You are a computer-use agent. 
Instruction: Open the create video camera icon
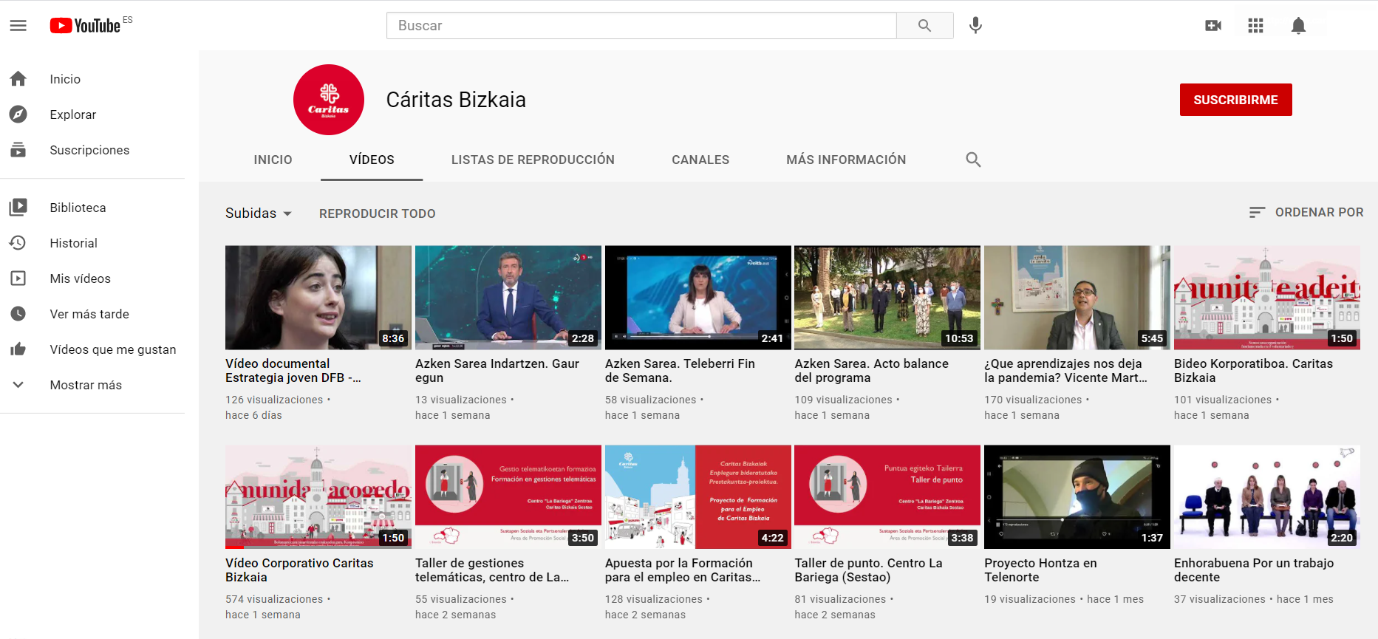click(1213, 26)
